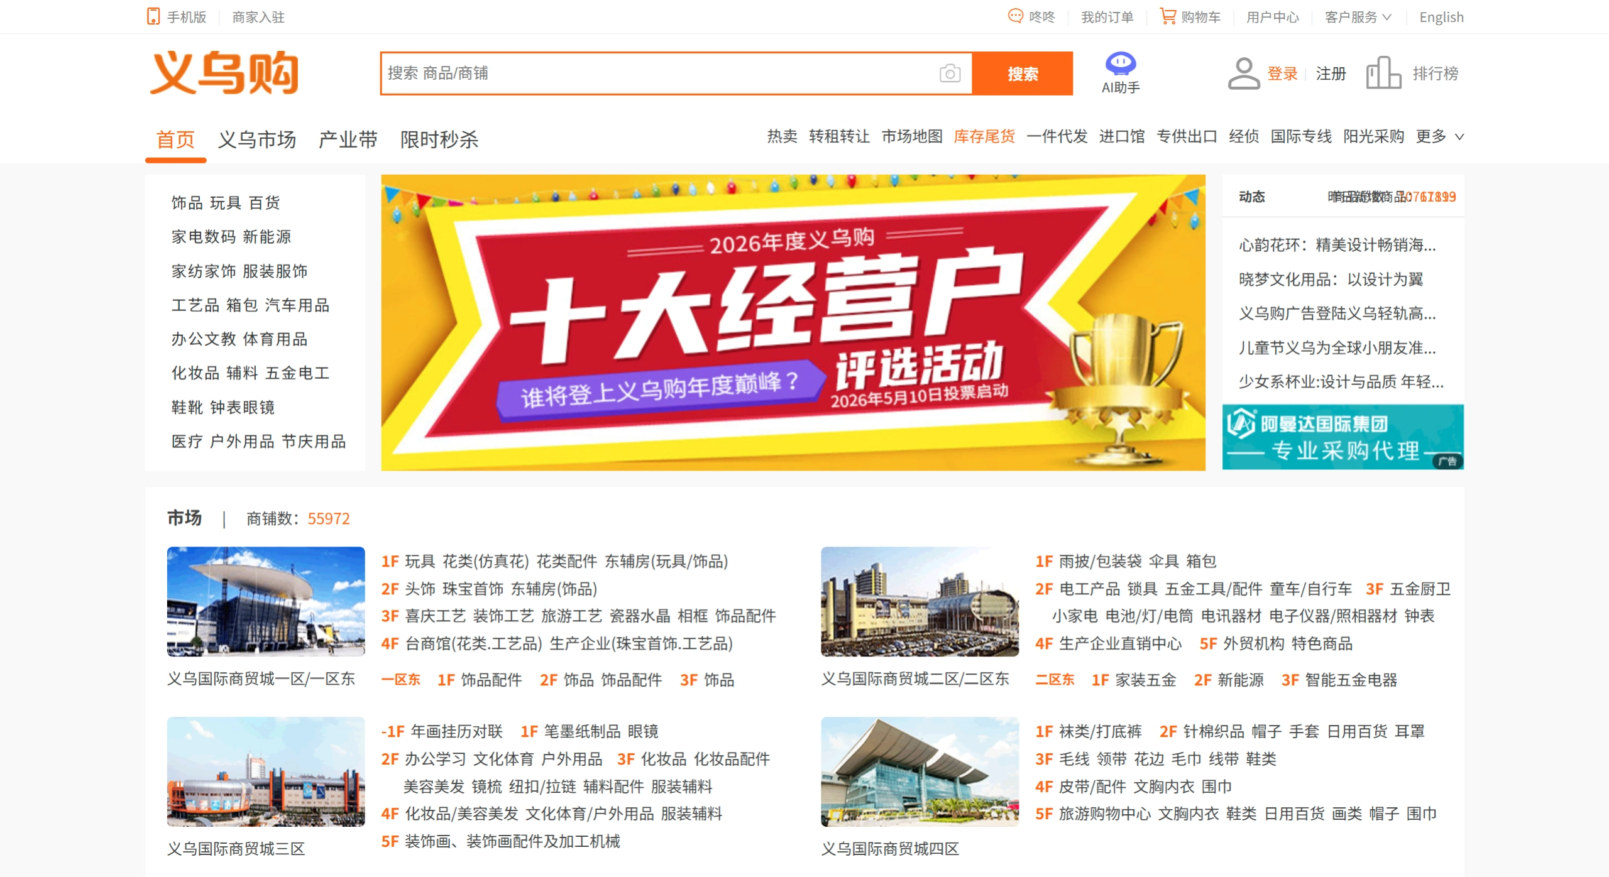
Task: Open news item 义乌购广告登陆义乌轻轨高...
Action: (1337, 313)
